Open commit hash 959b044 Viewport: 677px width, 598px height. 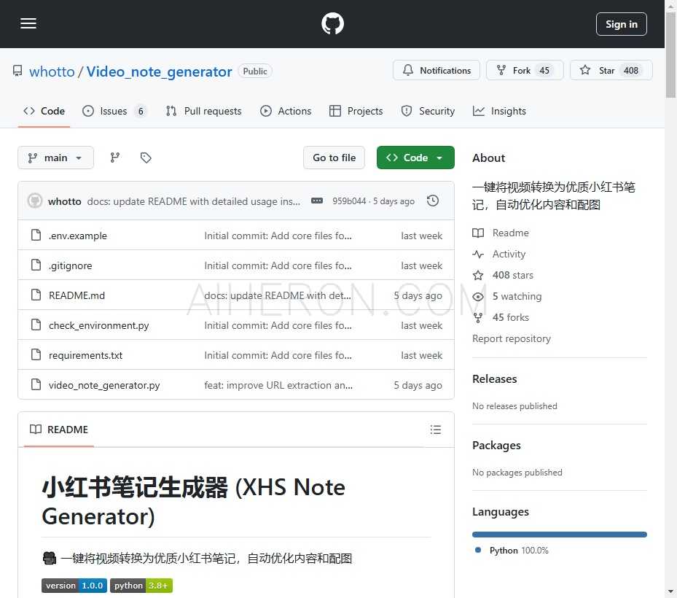point(349,201)
